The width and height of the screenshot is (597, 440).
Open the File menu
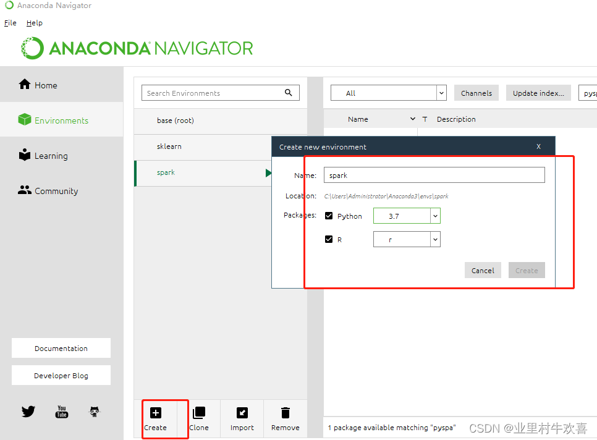(x=10, y=23)
